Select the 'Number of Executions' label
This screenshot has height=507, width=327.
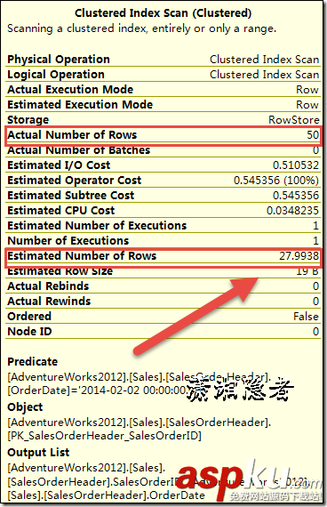point(68,241)
